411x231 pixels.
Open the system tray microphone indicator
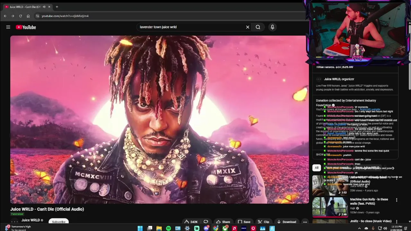373,228
